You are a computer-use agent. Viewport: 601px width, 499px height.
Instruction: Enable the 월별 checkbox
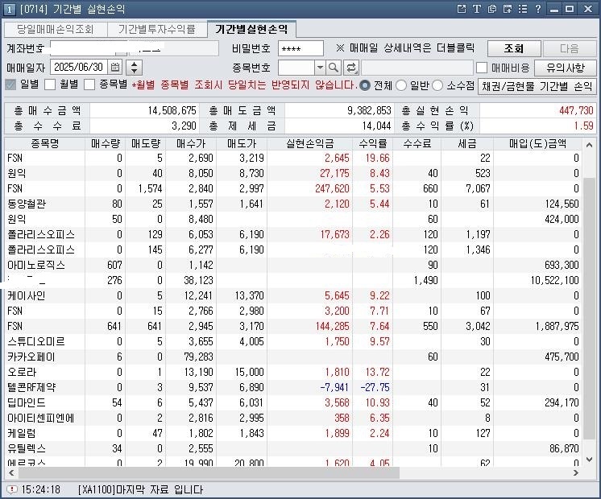[50, 85]
